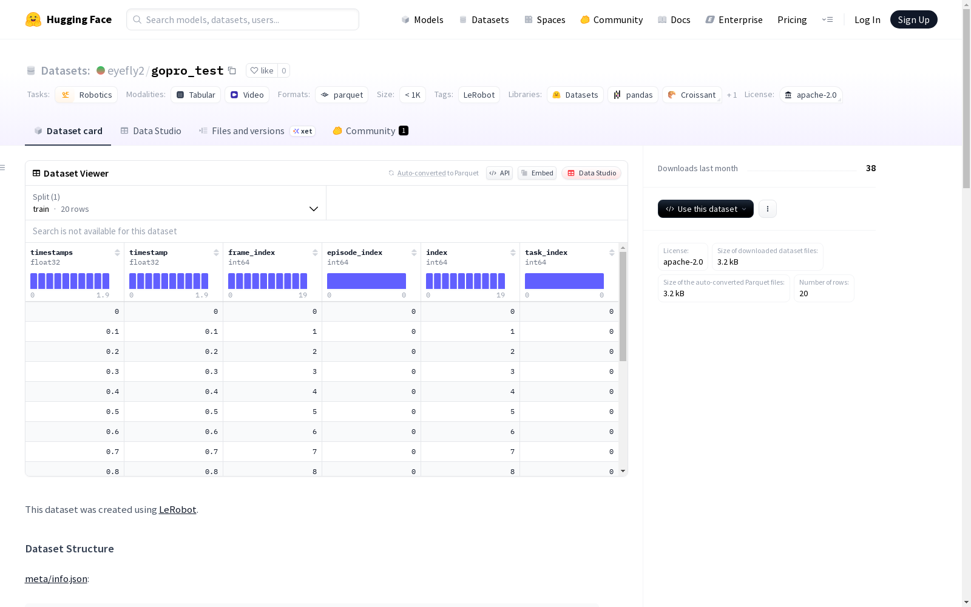This screenshot has height=607, width=971.
Task: Sort the timestamps column
Action: click(x=117, y=253)
